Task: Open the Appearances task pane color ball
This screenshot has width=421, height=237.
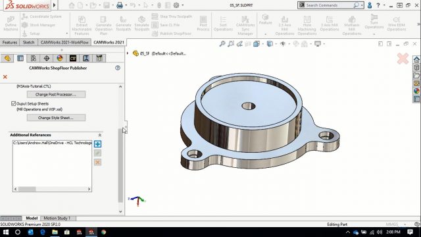Action: [x=416, y=91]
